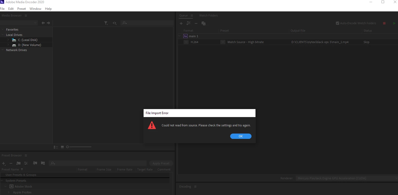Switch to the Queue tab

click(x=184, y=15)
